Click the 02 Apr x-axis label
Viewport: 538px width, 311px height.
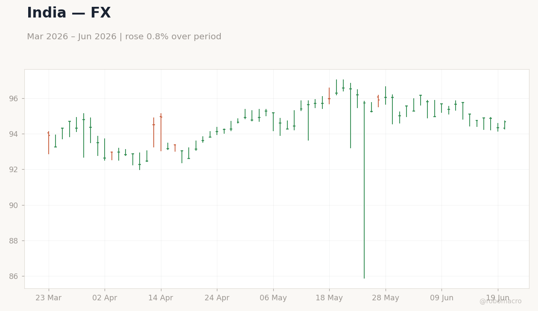(x=105, y=298)
